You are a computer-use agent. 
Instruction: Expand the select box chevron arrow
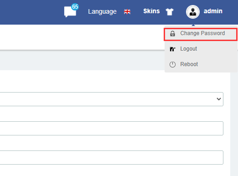tap(219, 99)
